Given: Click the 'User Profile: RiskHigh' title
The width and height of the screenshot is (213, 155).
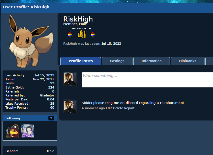Looking at the screenshot, I should point(26,7).
